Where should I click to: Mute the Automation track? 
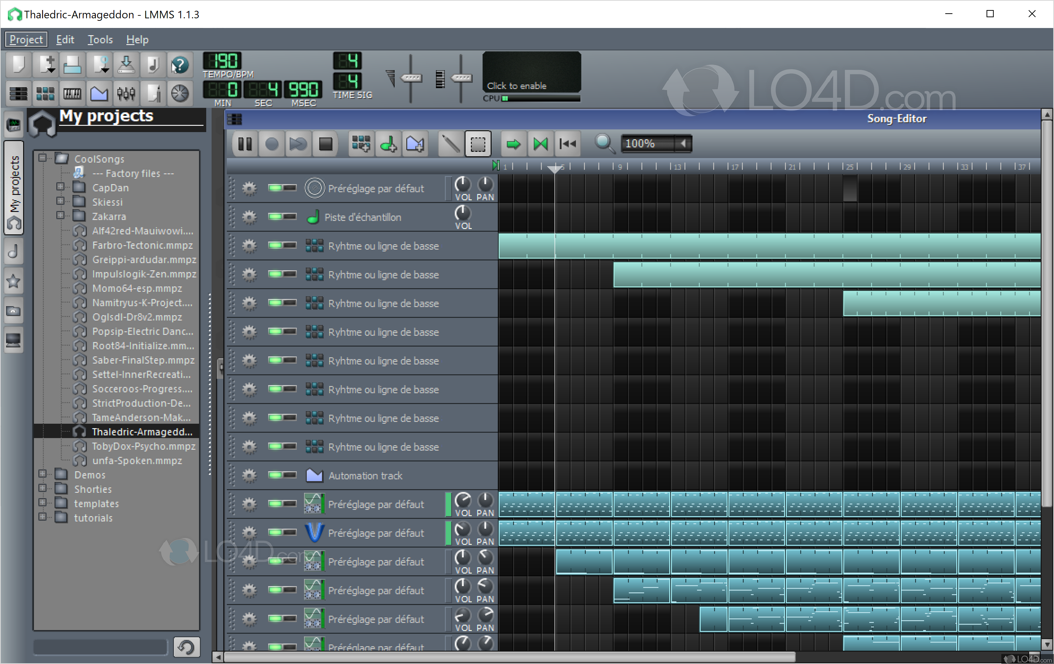coord(276,475)
